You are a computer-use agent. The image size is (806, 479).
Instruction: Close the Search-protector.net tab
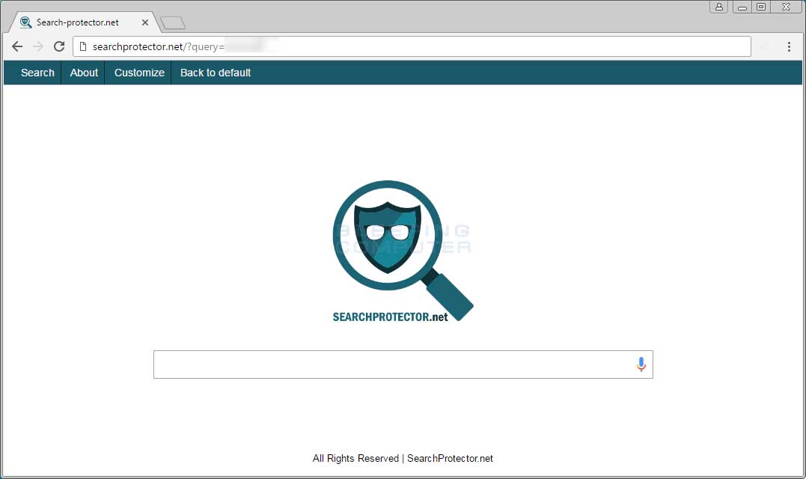click(x=144, y=22)
